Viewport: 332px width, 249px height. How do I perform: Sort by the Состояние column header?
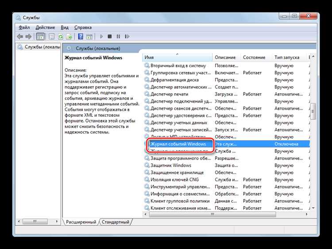pyautogui.click(x=256, y=57)
